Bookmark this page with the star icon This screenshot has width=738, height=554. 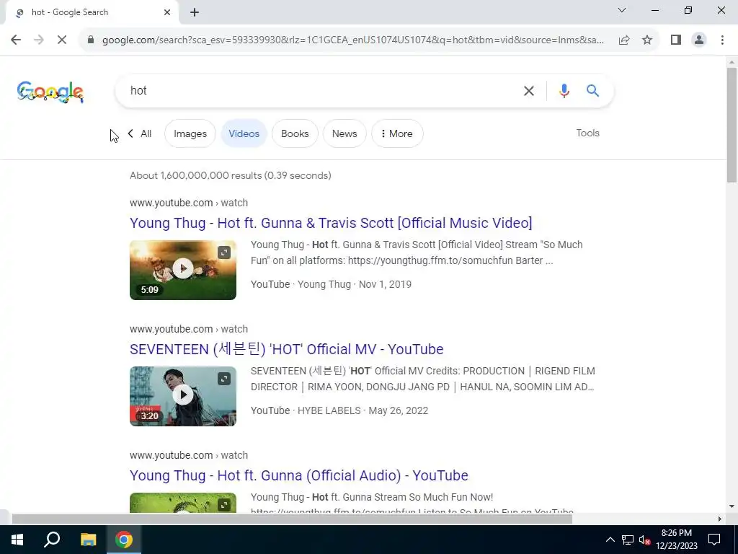(647, 40)
